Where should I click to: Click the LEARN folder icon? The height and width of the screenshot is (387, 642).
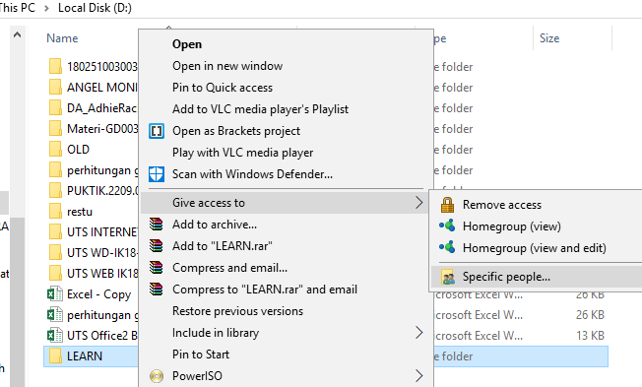tap(55, 355)
